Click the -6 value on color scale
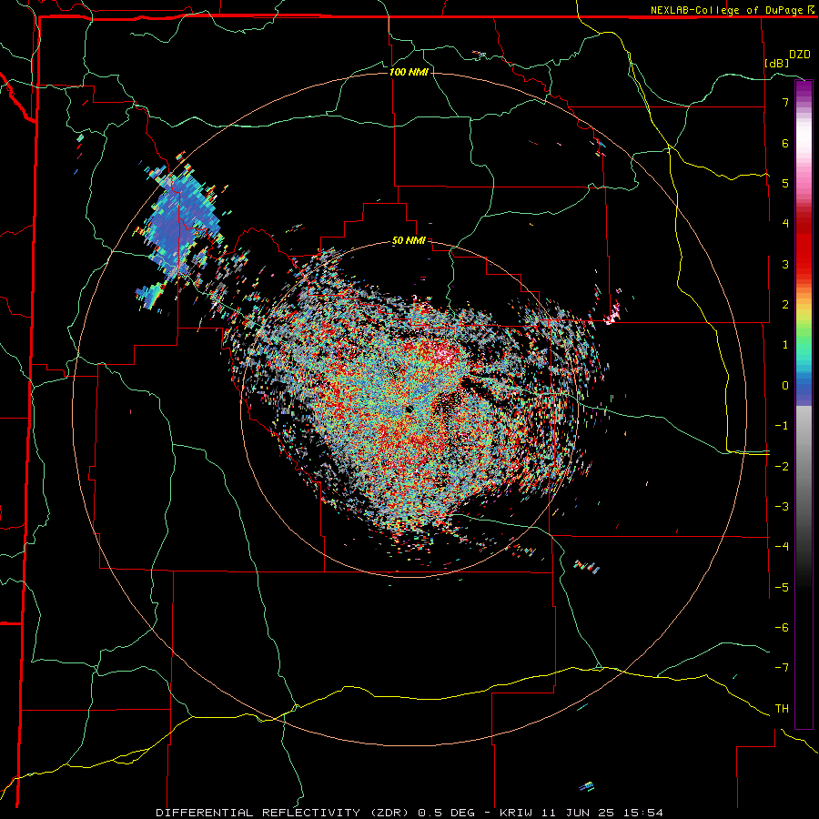The height and width of the screenshot is (819, 819). (x=782, y=628)
